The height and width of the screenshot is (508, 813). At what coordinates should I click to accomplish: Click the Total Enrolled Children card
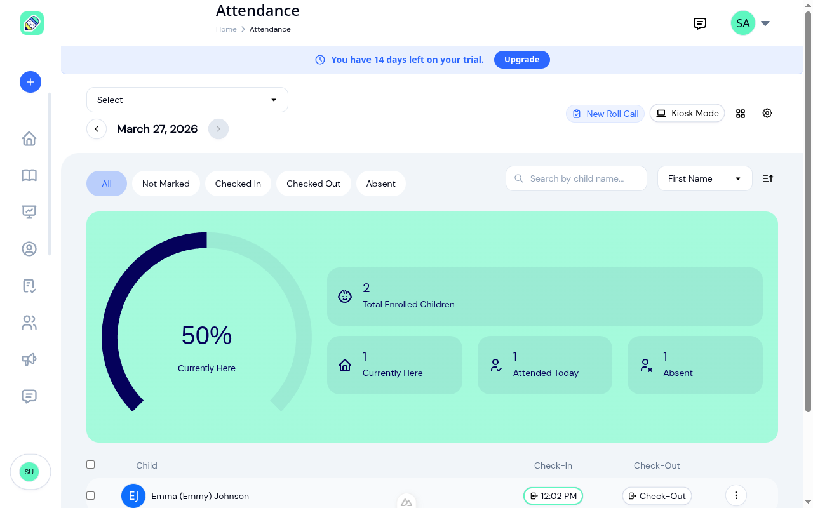coord(545,297)
